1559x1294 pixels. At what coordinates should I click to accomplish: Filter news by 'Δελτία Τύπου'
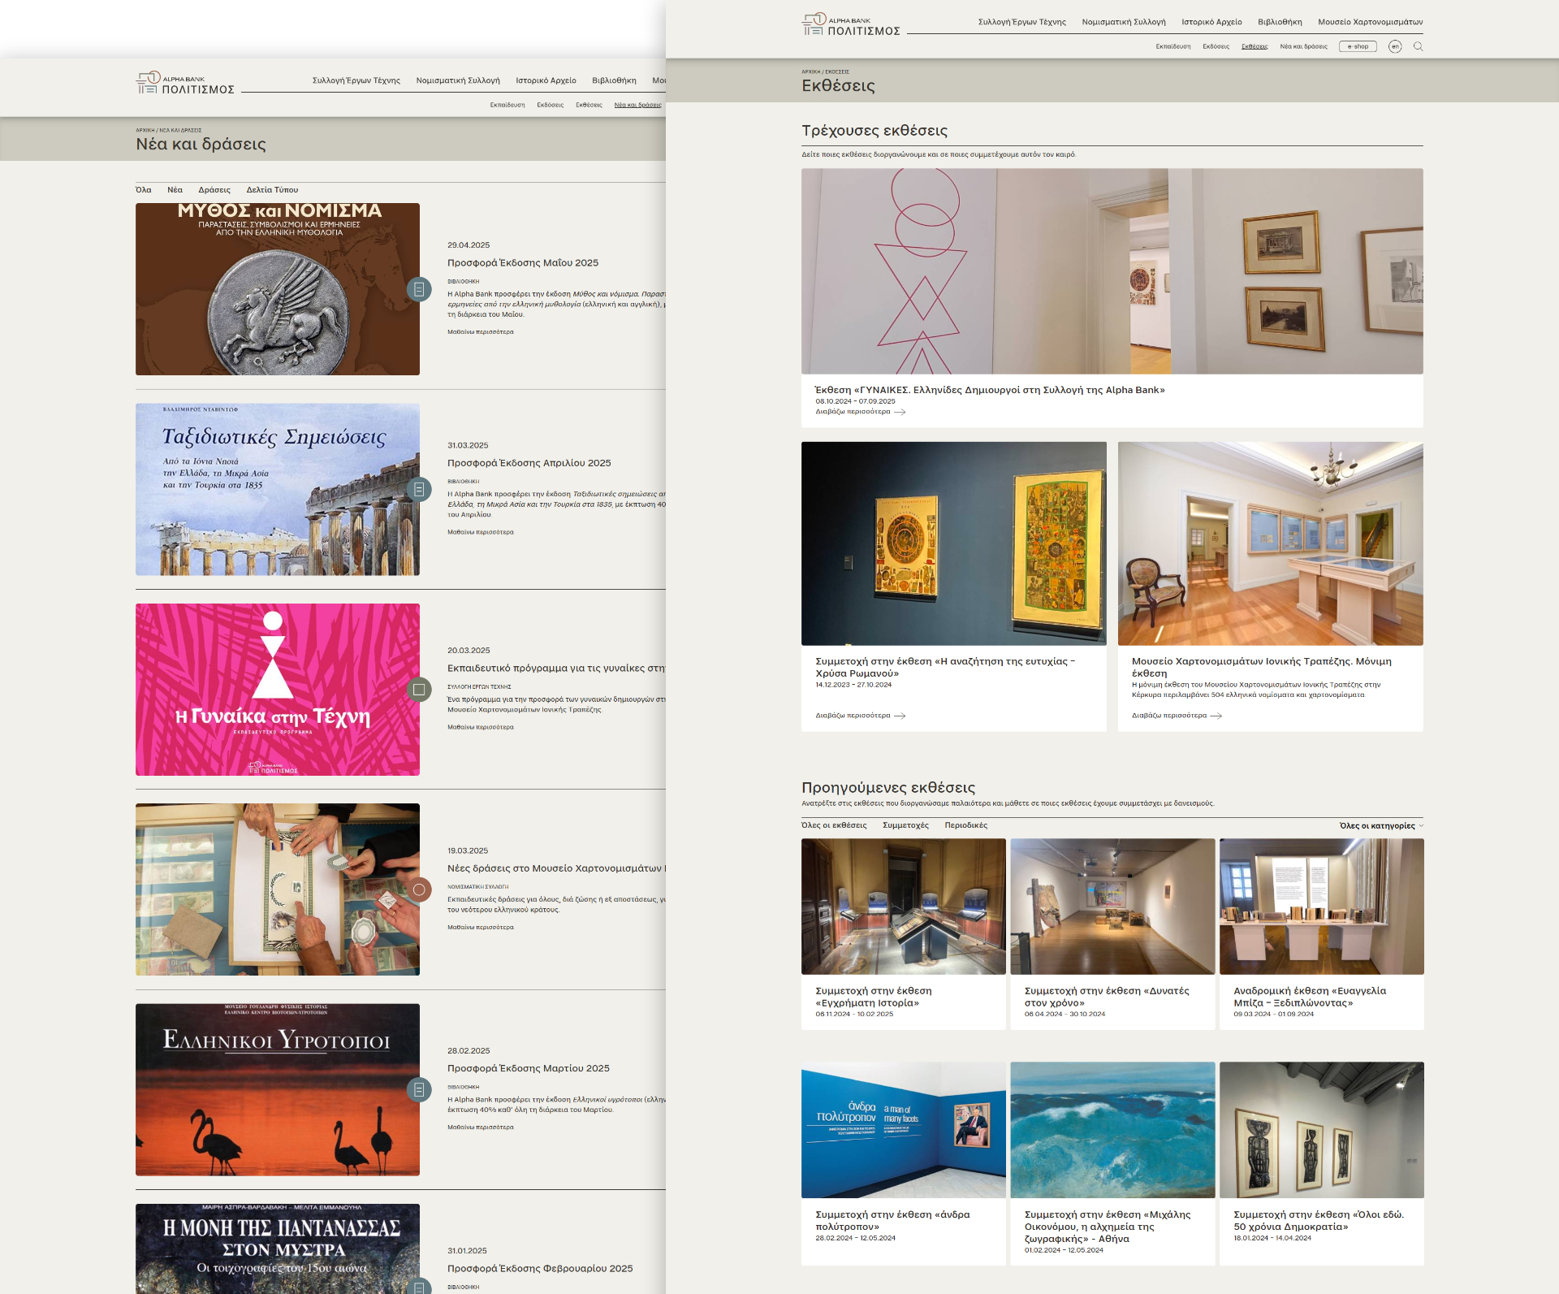pos(272,190)
